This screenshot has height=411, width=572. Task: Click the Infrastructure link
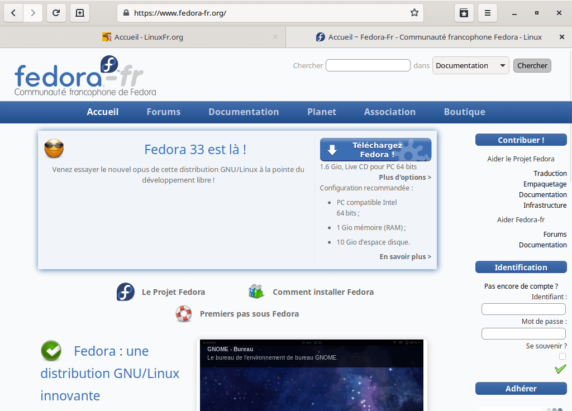[545, 205]
